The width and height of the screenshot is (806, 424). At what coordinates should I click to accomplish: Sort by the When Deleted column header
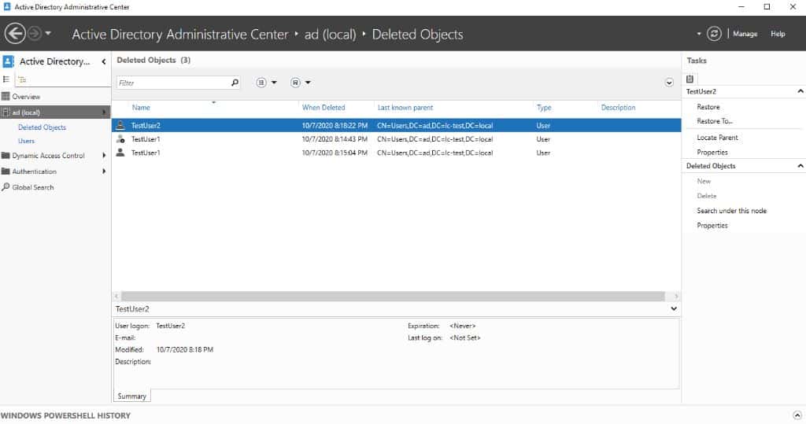click(324, 108)
